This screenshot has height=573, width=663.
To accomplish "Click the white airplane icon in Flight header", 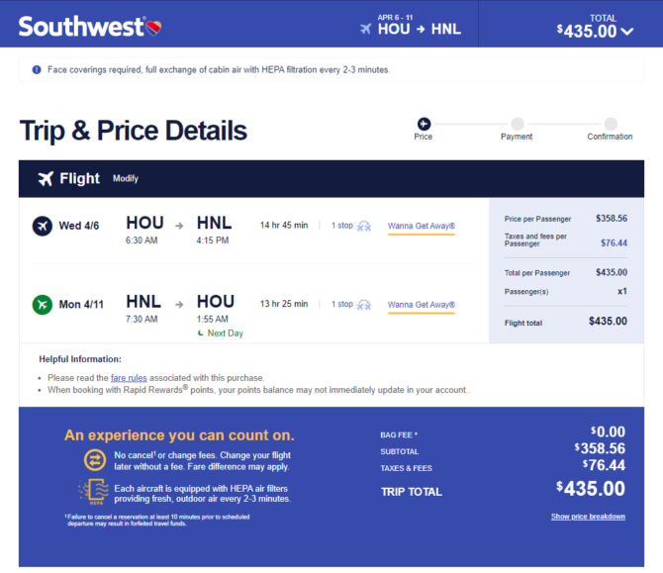I will [x=46, y=178].
